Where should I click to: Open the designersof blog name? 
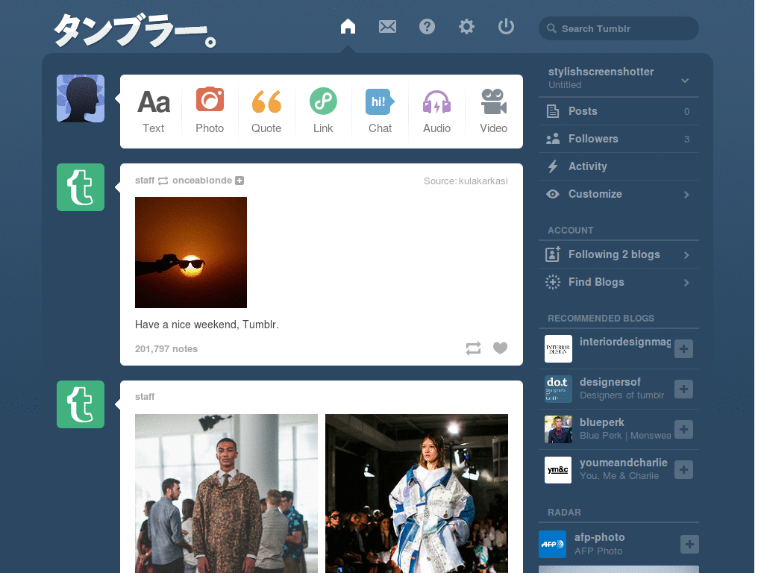point(610,382)
